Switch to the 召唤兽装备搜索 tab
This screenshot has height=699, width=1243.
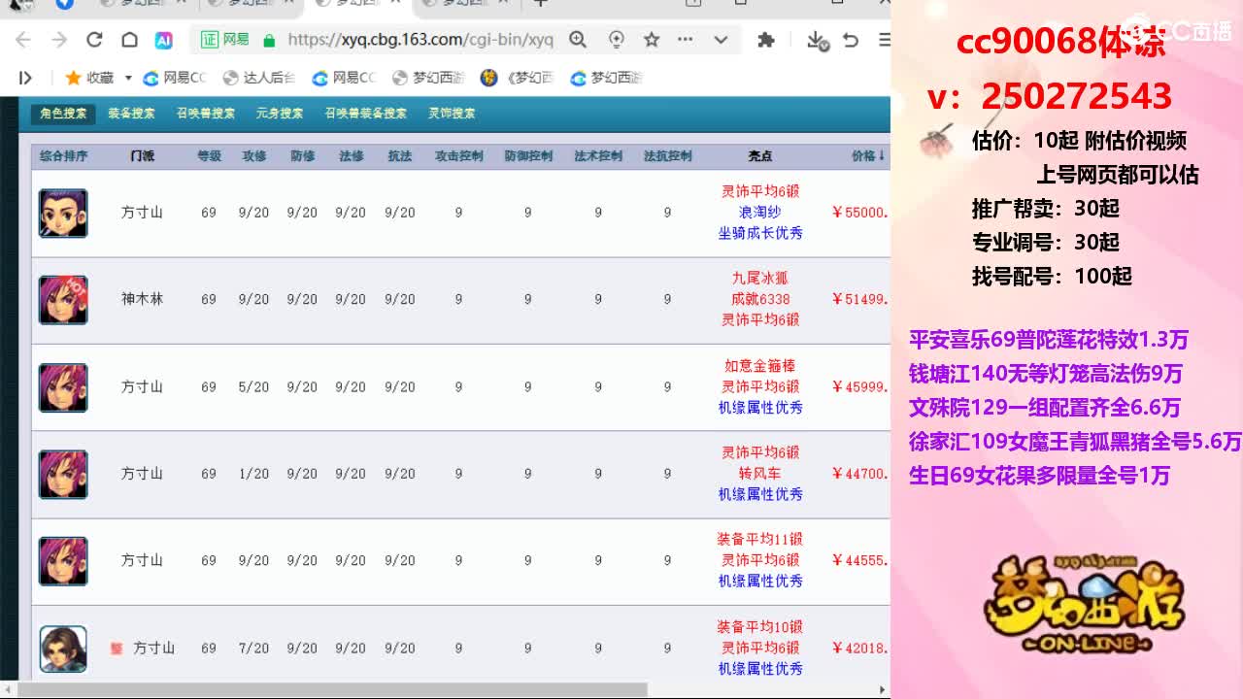pos(365,114)
